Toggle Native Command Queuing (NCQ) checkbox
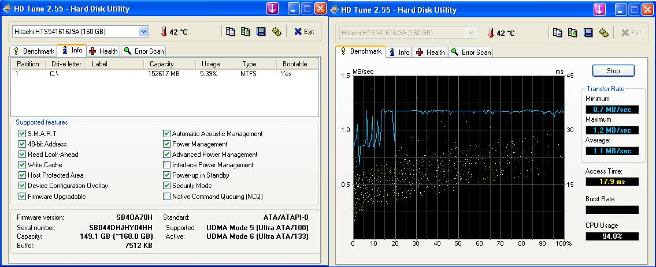Viewport: 656px width, 267px height. [x=166, y=197]
